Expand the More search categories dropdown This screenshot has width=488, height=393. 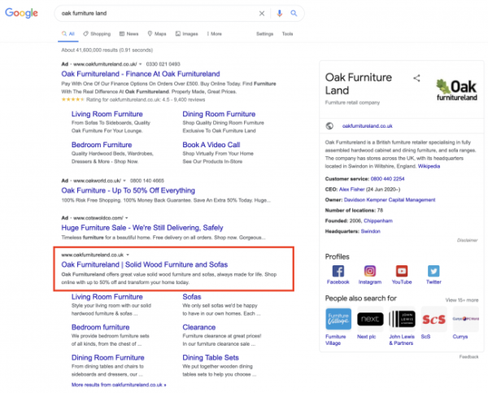point(215,34)
